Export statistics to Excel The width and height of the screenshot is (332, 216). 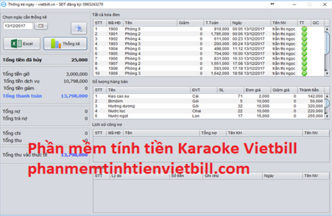(22, 44)
